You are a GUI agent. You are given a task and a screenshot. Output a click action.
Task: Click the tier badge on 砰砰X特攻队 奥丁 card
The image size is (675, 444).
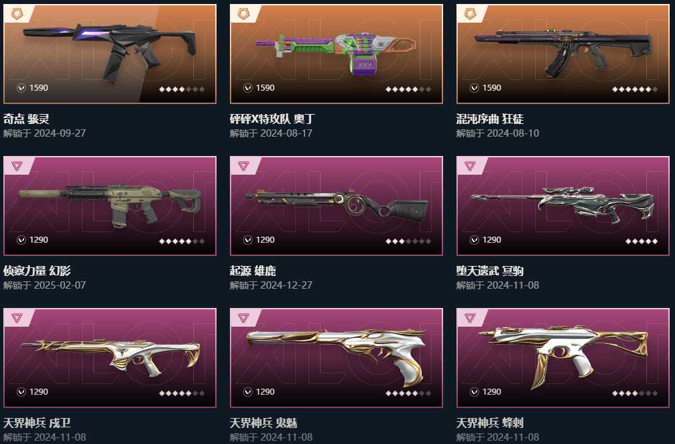point(243,14)
